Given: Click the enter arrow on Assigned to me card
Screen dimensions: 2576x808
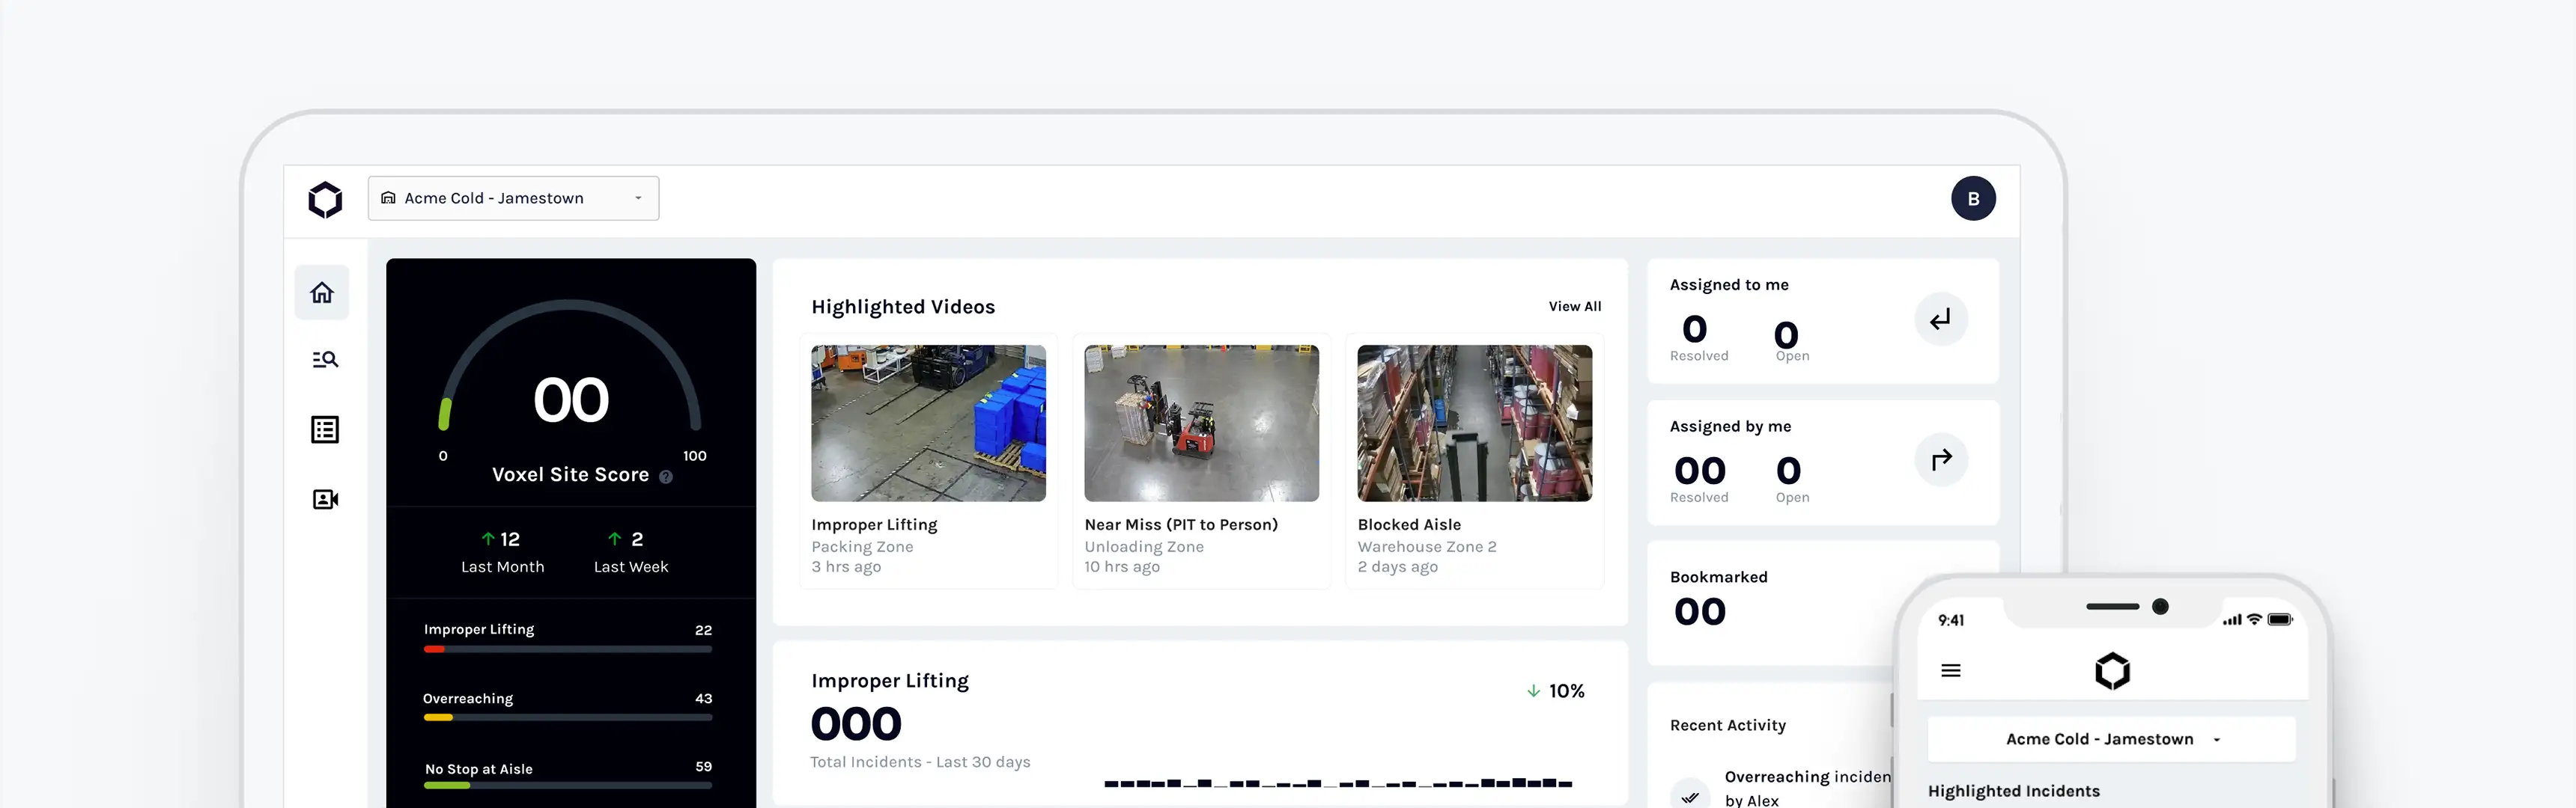Looking at the screenshot, I should click(x=1940, y=319).
